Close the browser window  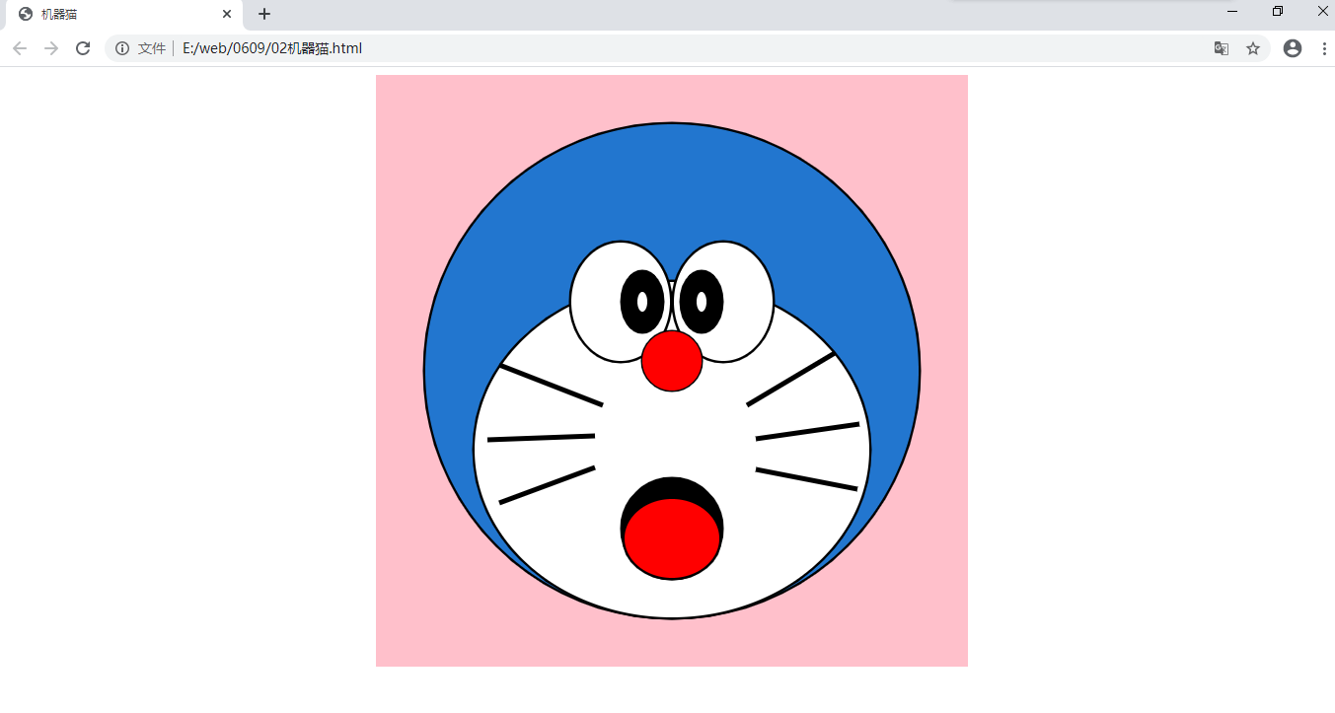coord(1323,11)
